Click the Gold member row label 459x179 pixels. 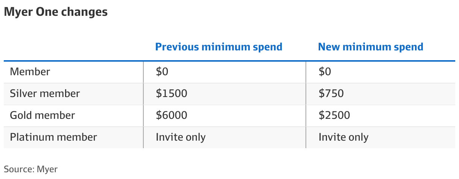click(x=43, y=115)
